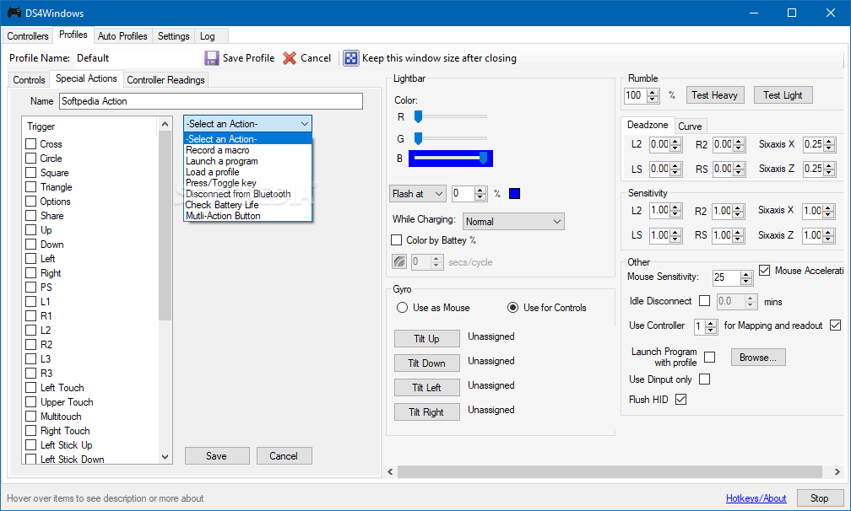Check the Left Touch trigger checkbox
Viewport: 851px width, 511px height.
point(31,387)
